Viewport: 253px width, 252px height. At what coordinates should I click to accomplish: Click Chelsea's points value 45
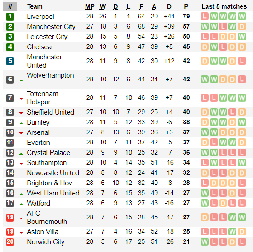186,46
